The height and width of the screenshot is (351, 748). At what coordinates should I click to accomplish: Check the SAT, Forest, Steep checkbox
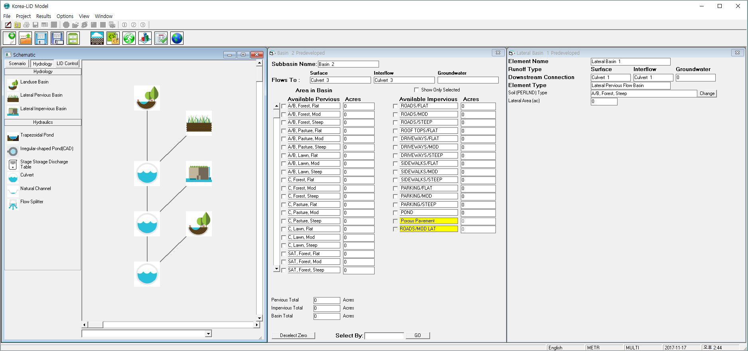pyautogui.click(x=284, y=270)
